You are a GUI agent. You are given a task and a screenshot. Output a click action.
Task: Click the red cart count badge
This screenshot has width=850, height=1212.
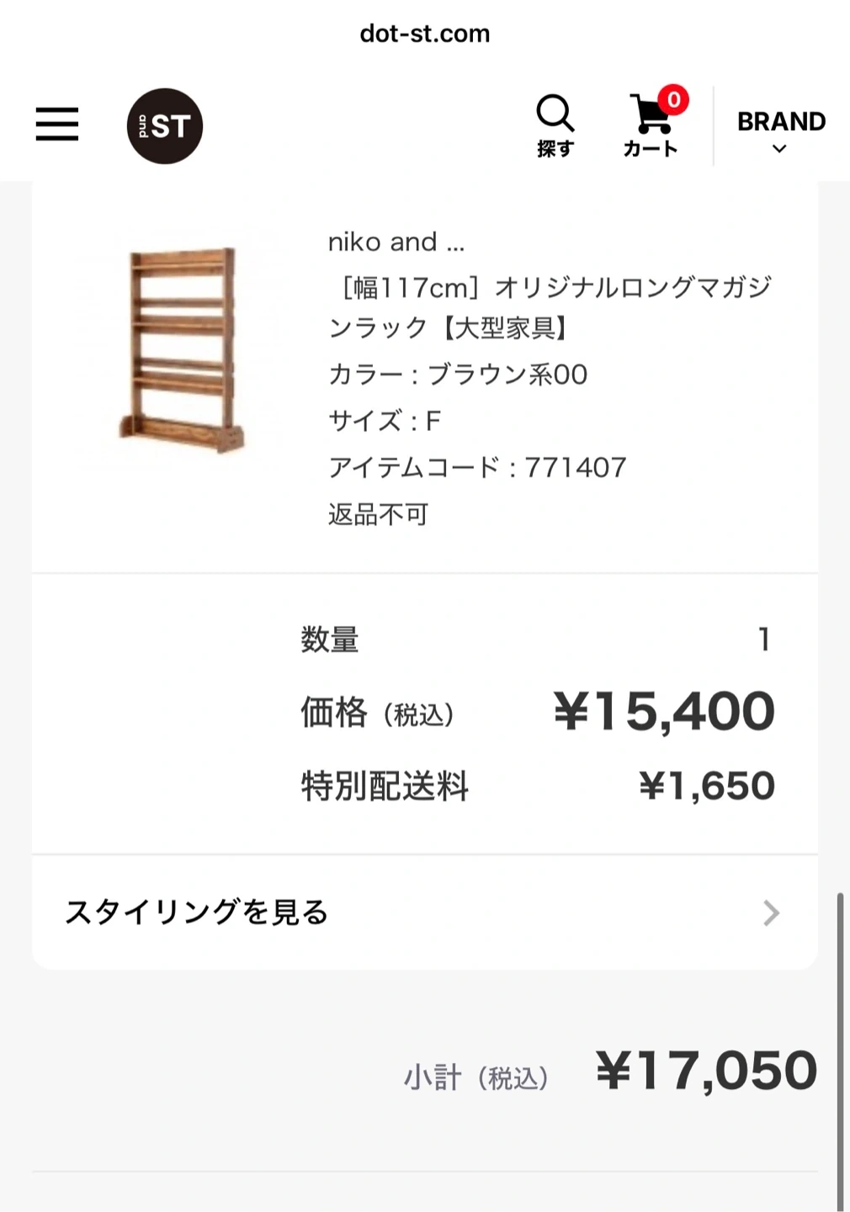click(x=673, y=100)
